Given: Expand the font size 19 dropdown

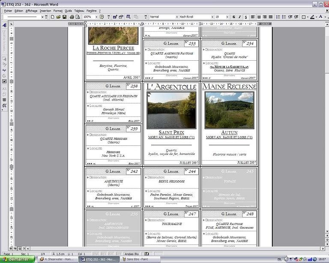Looking at the screenshot, I should [227, 17].
